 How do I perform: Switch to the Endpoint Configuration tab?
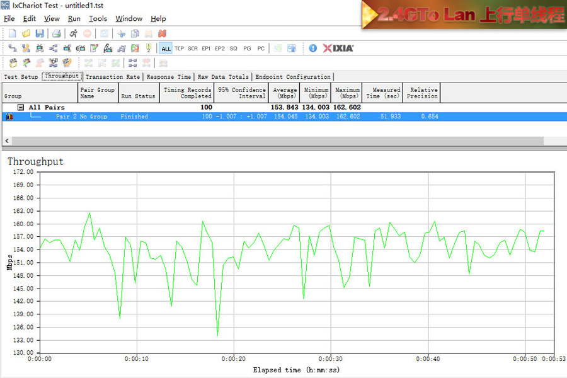pyautogui.click(x=293, y=77)
